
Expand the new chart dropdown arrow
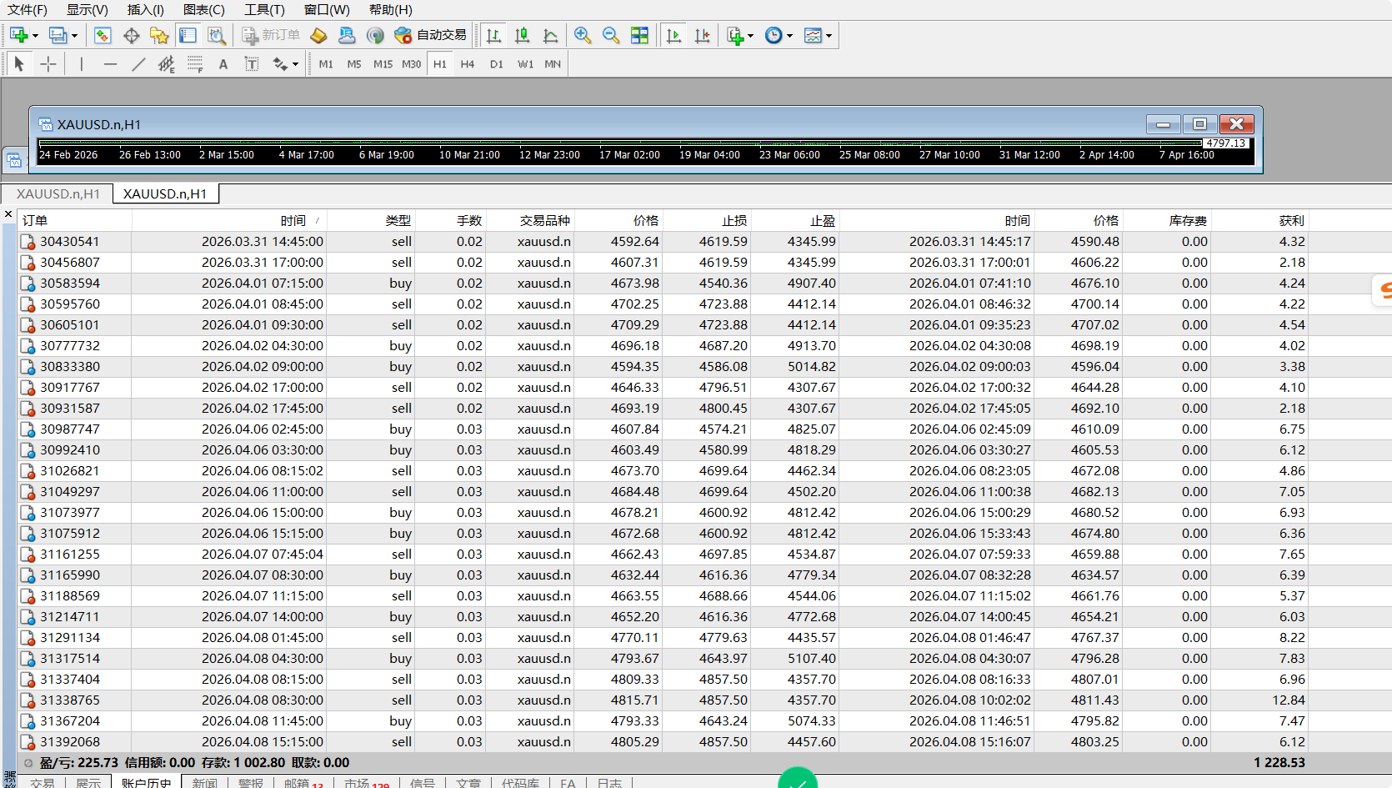tap(35, 35)
